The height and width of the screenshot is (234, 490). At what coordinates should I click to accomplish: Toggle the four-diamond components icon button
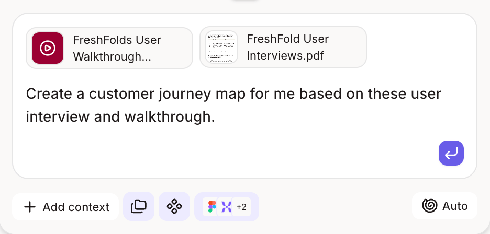[x=174, y=206]
